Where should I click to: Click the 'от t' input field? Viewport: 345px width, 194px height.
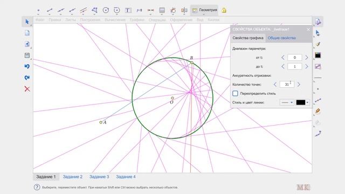[x=295, y=58]
